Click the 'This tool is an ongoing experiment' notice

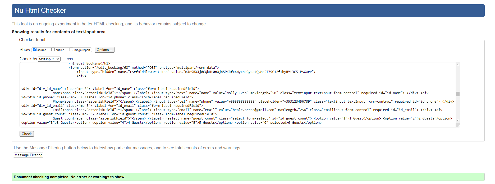click(x=109, y=24)
